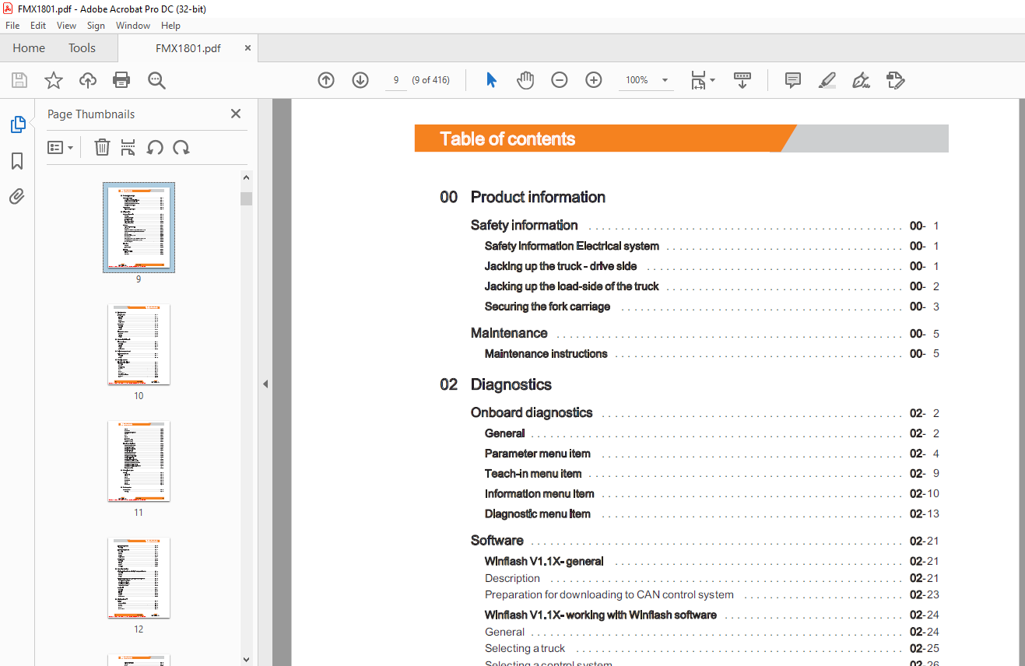Rotate page counterclockwise
This screenshot has height=666, width=1025.
(155, 147)
